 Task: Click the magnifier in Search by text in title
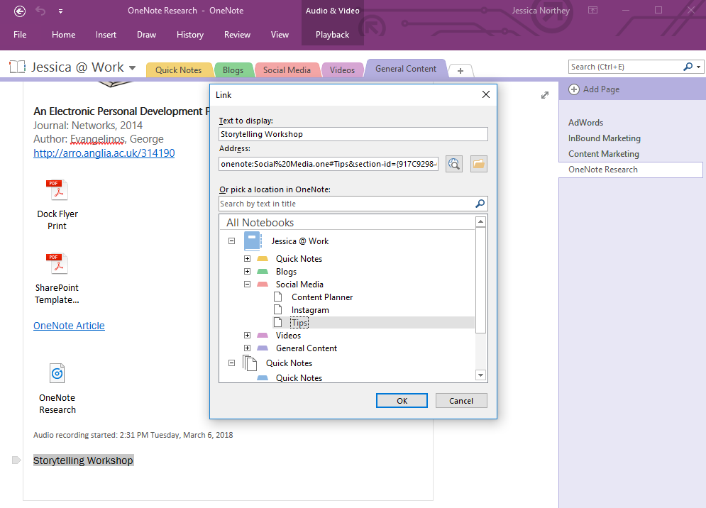[x=482, y=204]
